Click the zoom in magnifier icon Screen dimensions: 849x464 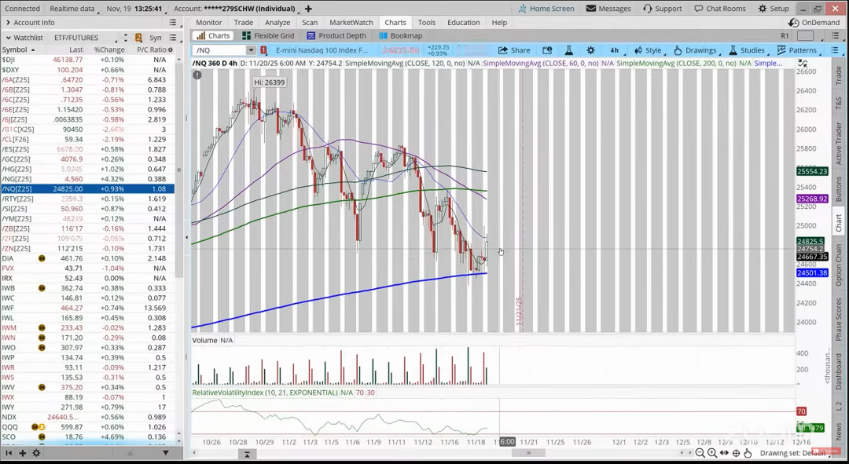712,453
